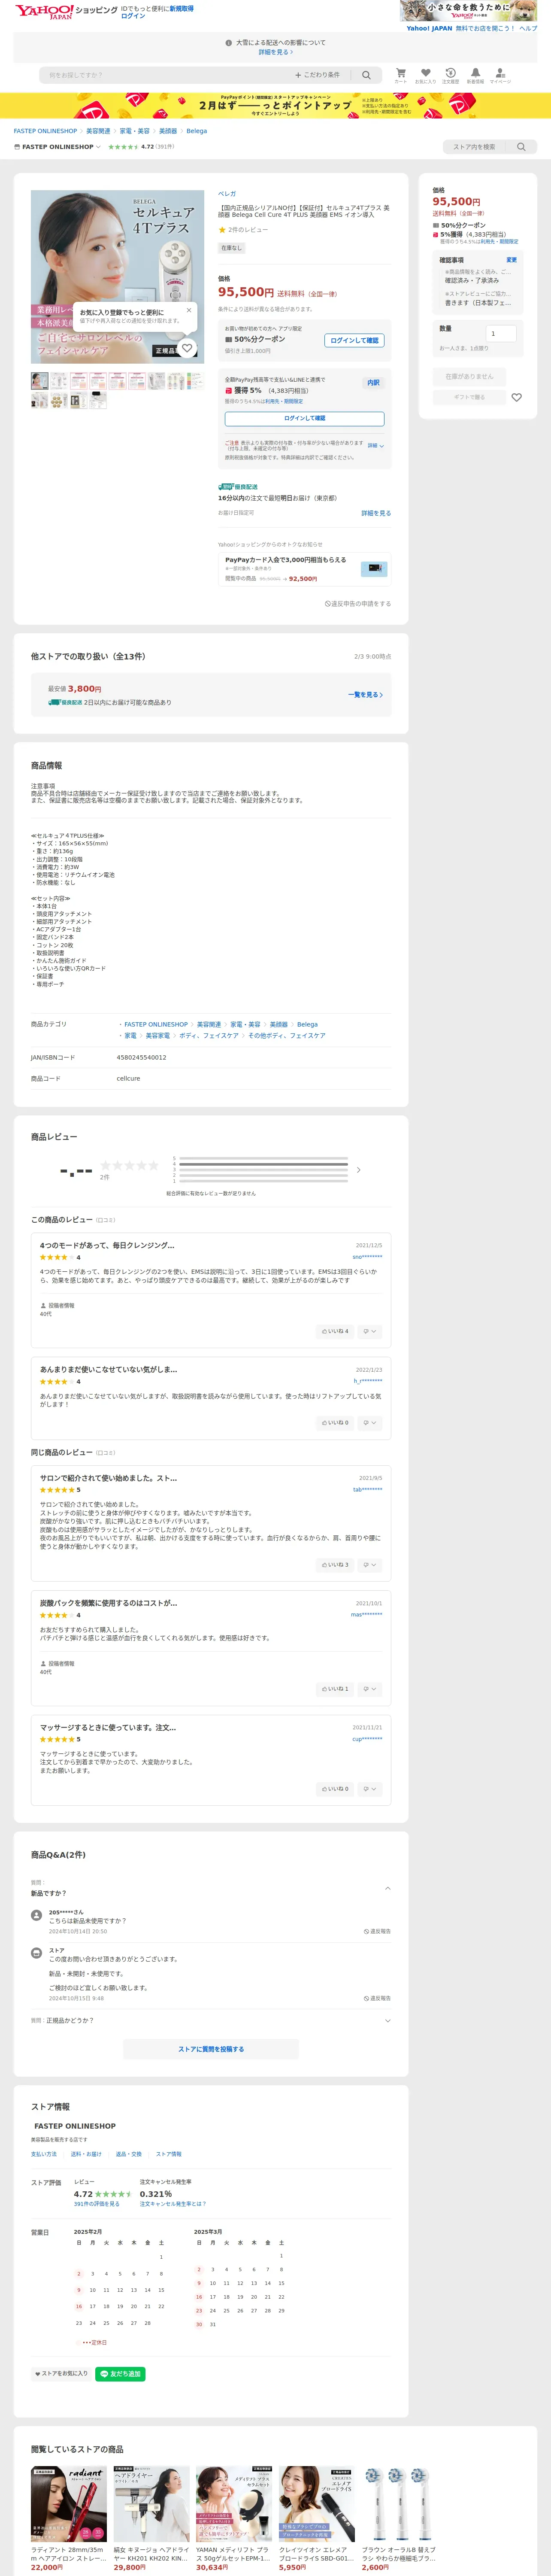Close the favorites registration tooltip

tap(188, 310)
